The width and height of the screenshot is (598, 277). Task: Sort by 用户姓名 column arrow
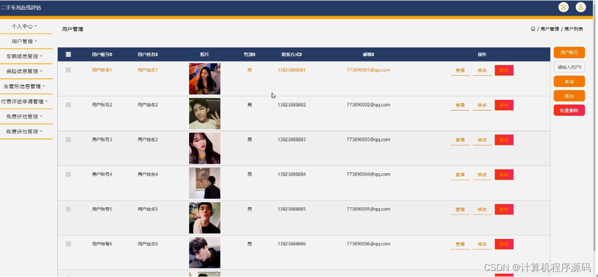157,54
